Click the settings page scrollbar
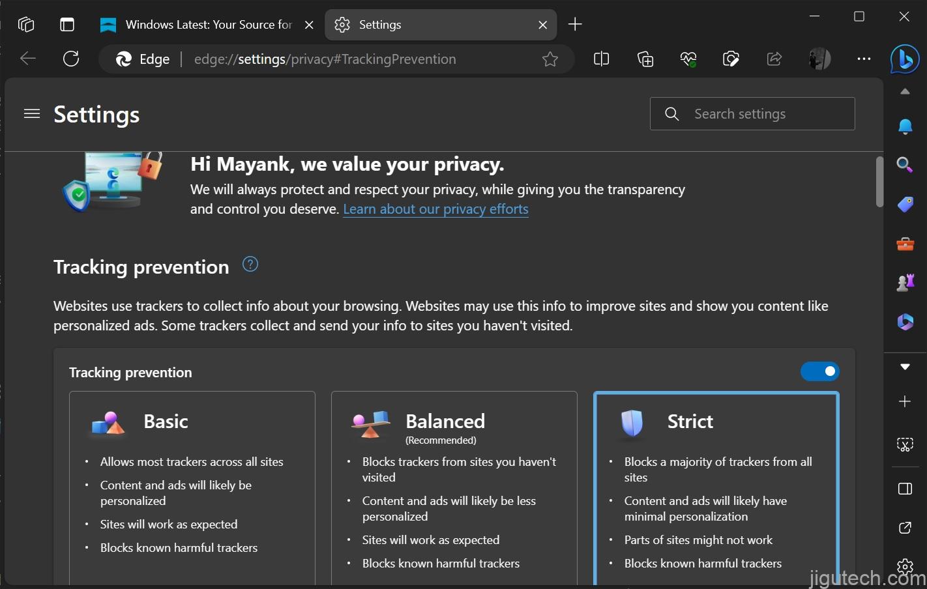The width and height of the screenshot is (927, 589). 879,182
